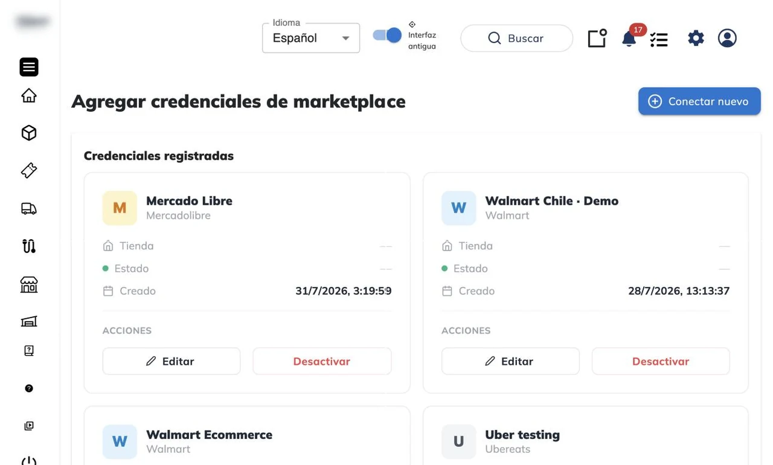Click the Walmart Chile Demo W avatar
773x465 pixels.
click(x=459, y=208)
